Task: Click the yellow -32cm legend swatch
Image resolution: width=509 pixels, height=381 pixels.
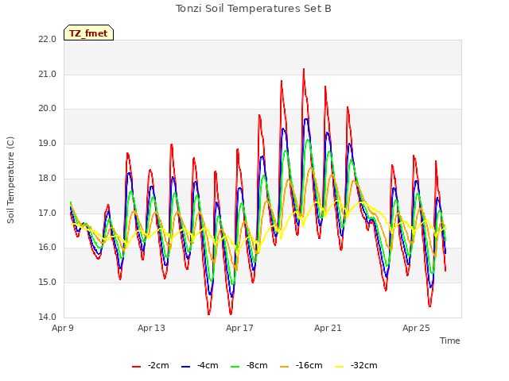Action: (x=340, y=367)
